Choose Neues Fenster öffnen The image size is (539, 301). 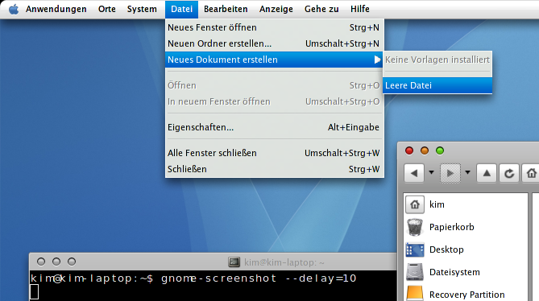274,27
